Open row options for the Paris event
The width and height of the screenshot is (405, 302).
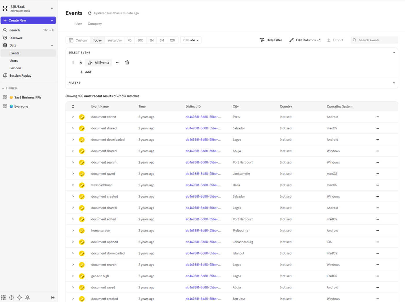point(377,117)
